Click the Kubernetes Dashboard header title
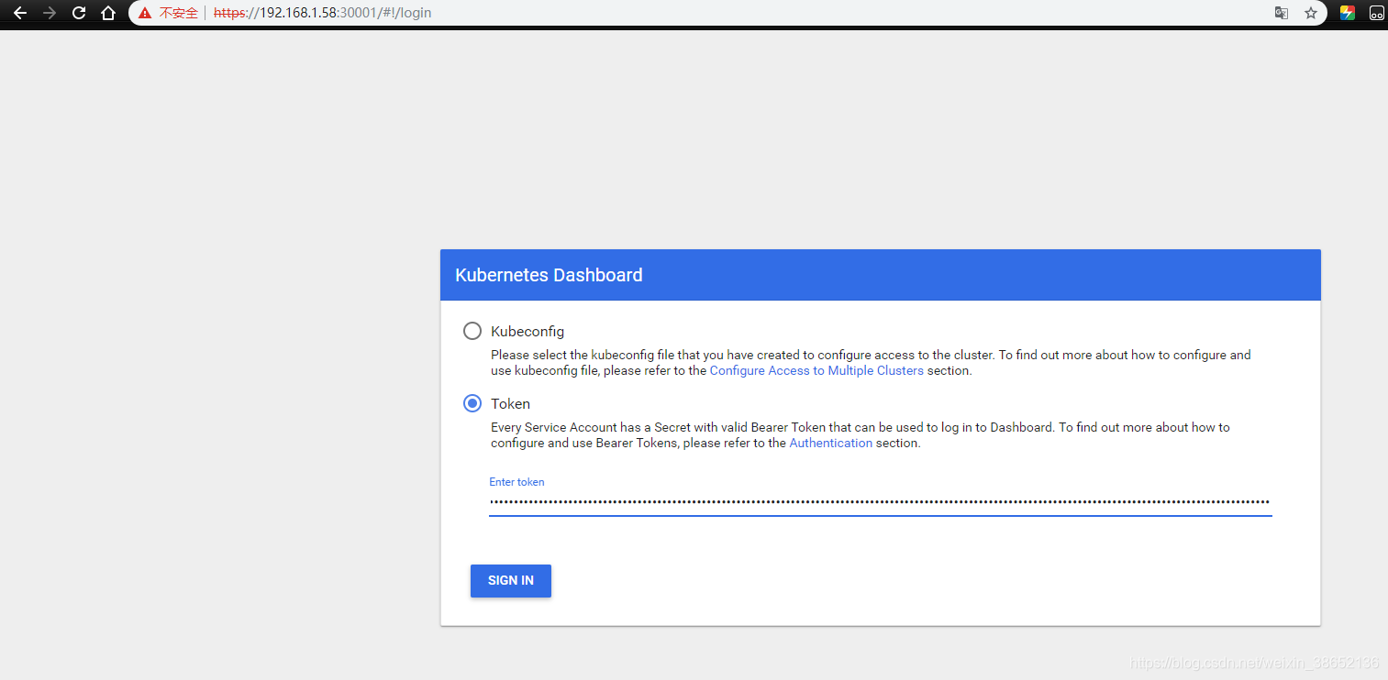This screenshot has height=680, width=1388. click(x=549, y=275)
